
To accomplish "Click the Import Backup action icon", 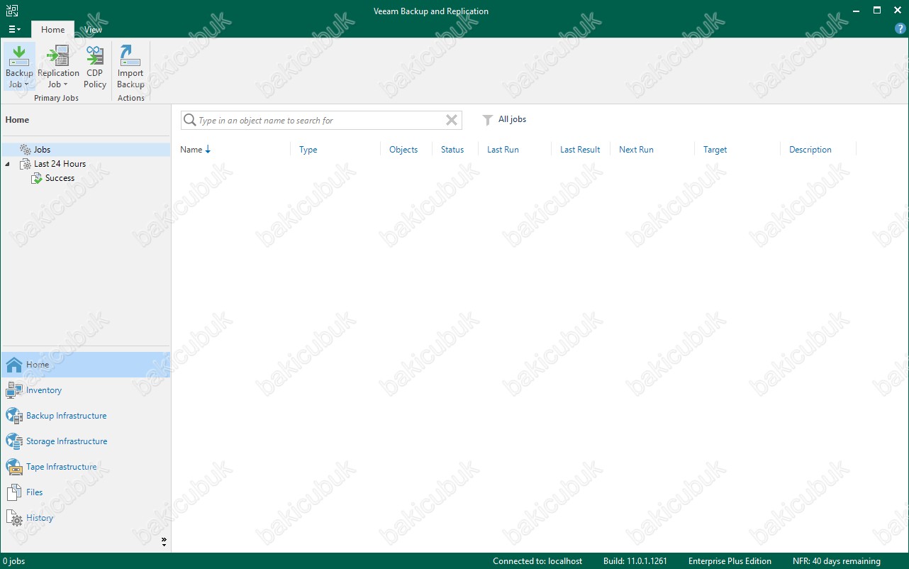I will 130,55.
